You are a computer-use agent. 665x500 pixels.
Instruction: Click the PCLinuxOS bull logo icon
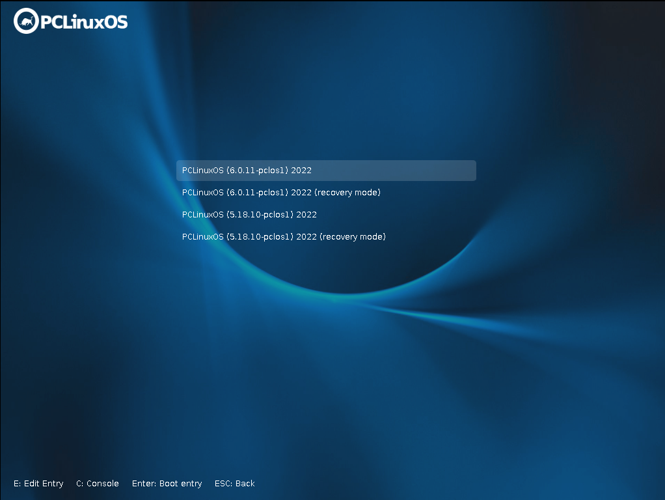coord(27,21)
